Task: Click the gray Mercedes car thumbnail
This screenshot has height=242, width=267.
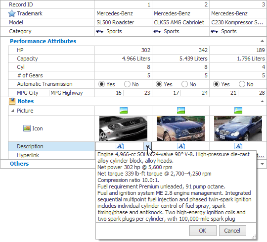Action: tap(123, 128)
